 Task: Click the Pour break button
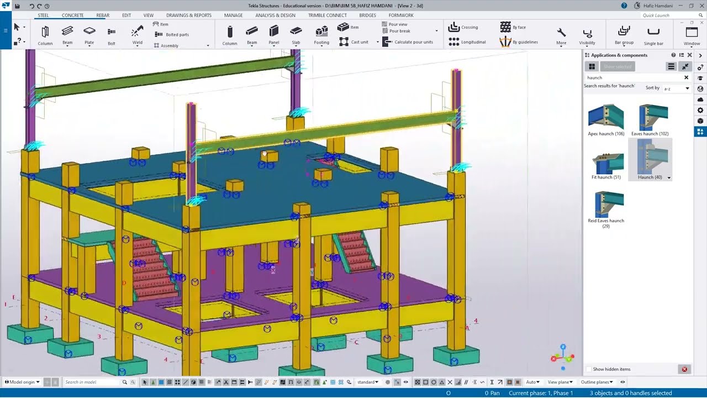[x=396, y=31]
